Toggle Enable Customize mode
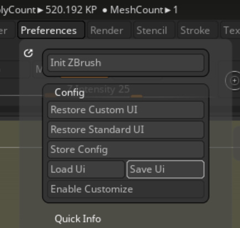 coord(126,189)
